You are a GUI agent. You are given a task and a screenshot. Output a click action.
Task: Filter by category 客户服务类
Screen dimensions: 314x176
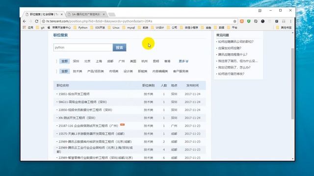pyautogui.click(x=181, y=71)
